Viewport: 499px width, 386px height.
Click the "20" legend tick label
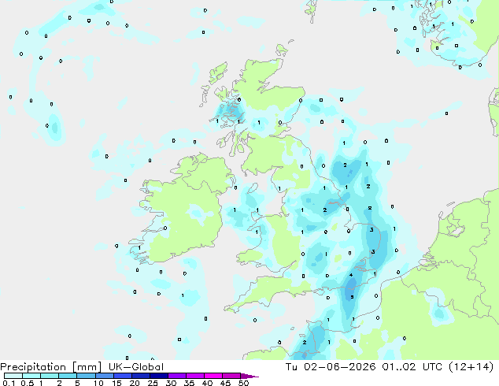coord(135,383)
